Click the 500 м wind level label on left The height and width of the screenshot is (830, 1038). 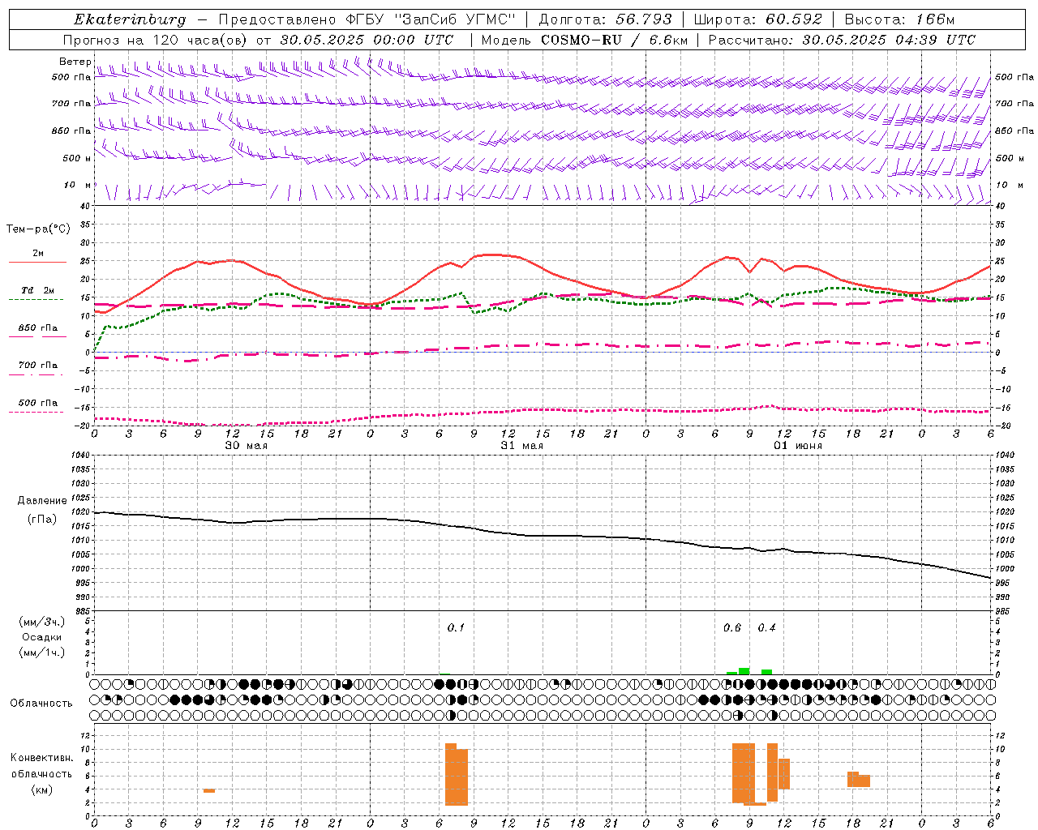pos(77,158)
